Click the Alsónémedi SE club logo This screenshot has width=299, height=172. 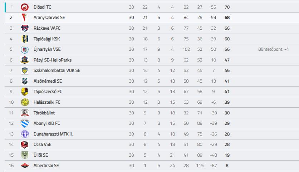(25, 81)
